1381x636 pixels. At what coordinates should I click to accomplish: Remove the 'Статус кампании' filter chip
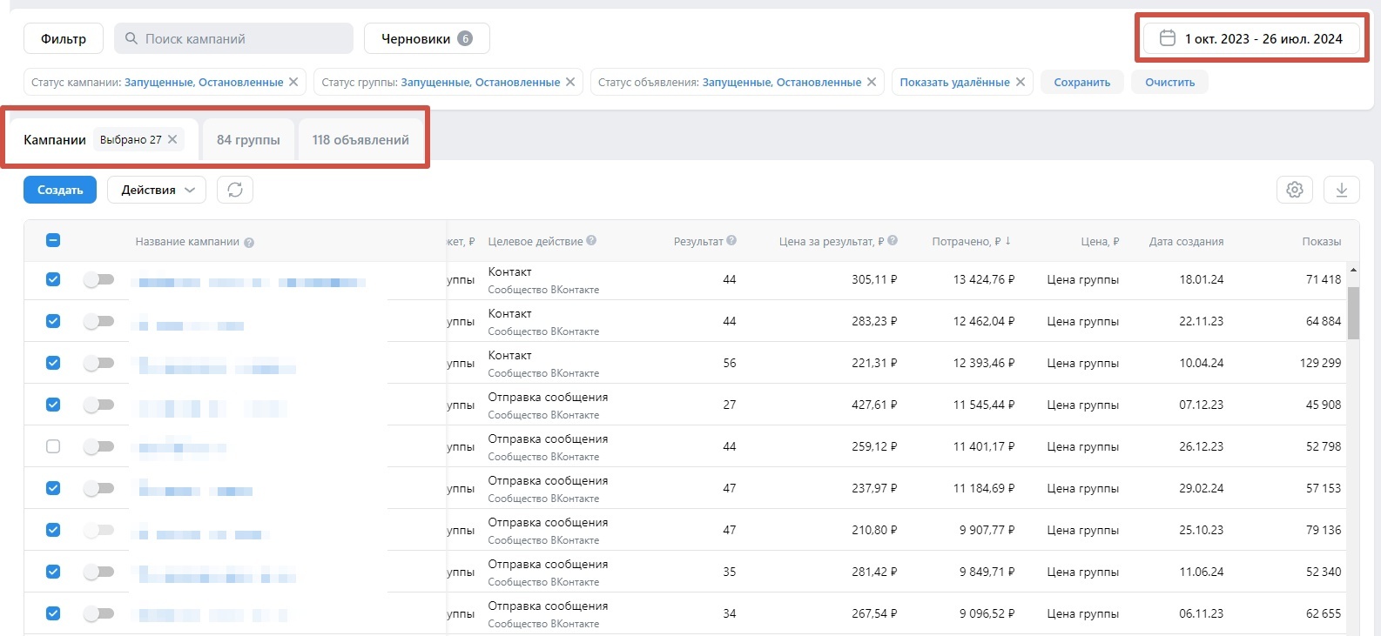293,82
